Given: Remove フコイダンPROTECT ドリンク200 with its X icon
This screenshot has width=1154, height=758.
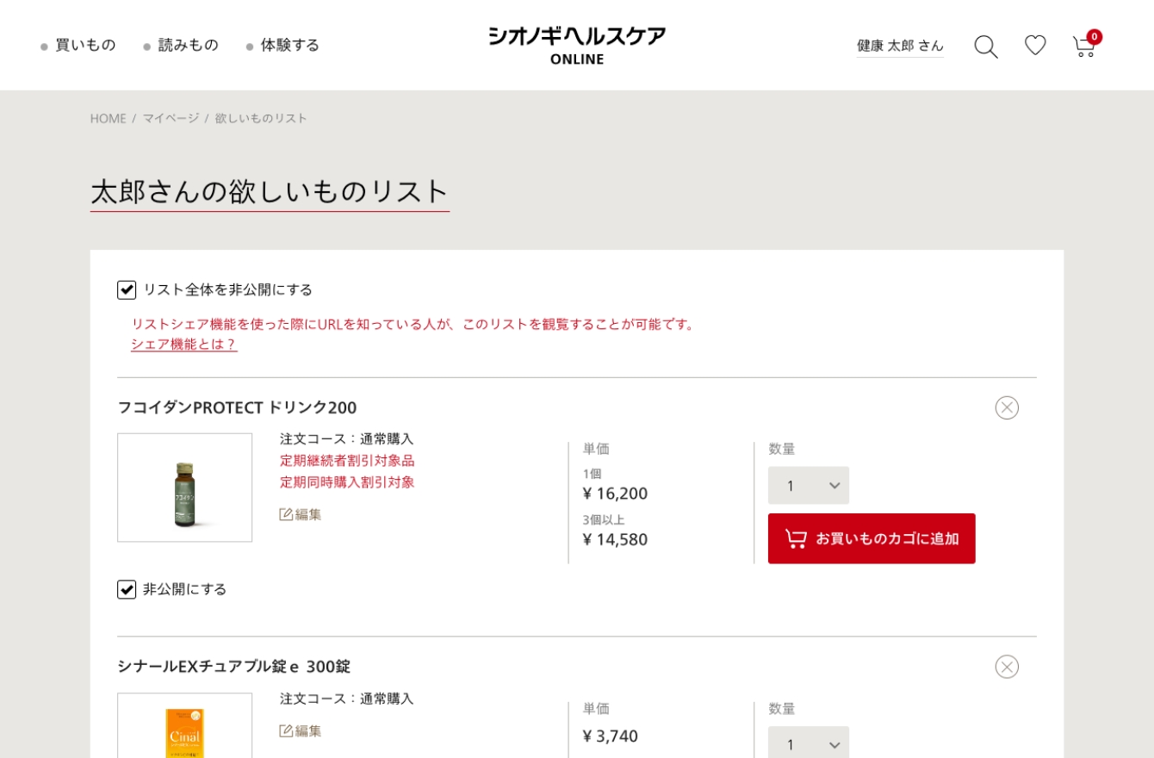Looking at the screenshot, I should pyautogui.click(x=1007, y=407).
